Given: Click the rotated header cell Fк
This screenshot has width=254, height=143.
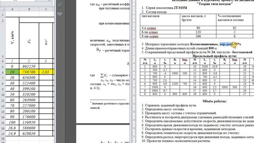Looking at the screenshot, I should (29, 41).
